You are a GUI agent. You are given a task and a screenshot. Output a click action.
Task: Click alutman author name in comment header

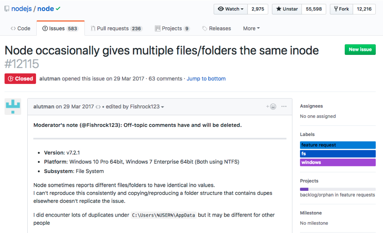(x=44, y=107)
